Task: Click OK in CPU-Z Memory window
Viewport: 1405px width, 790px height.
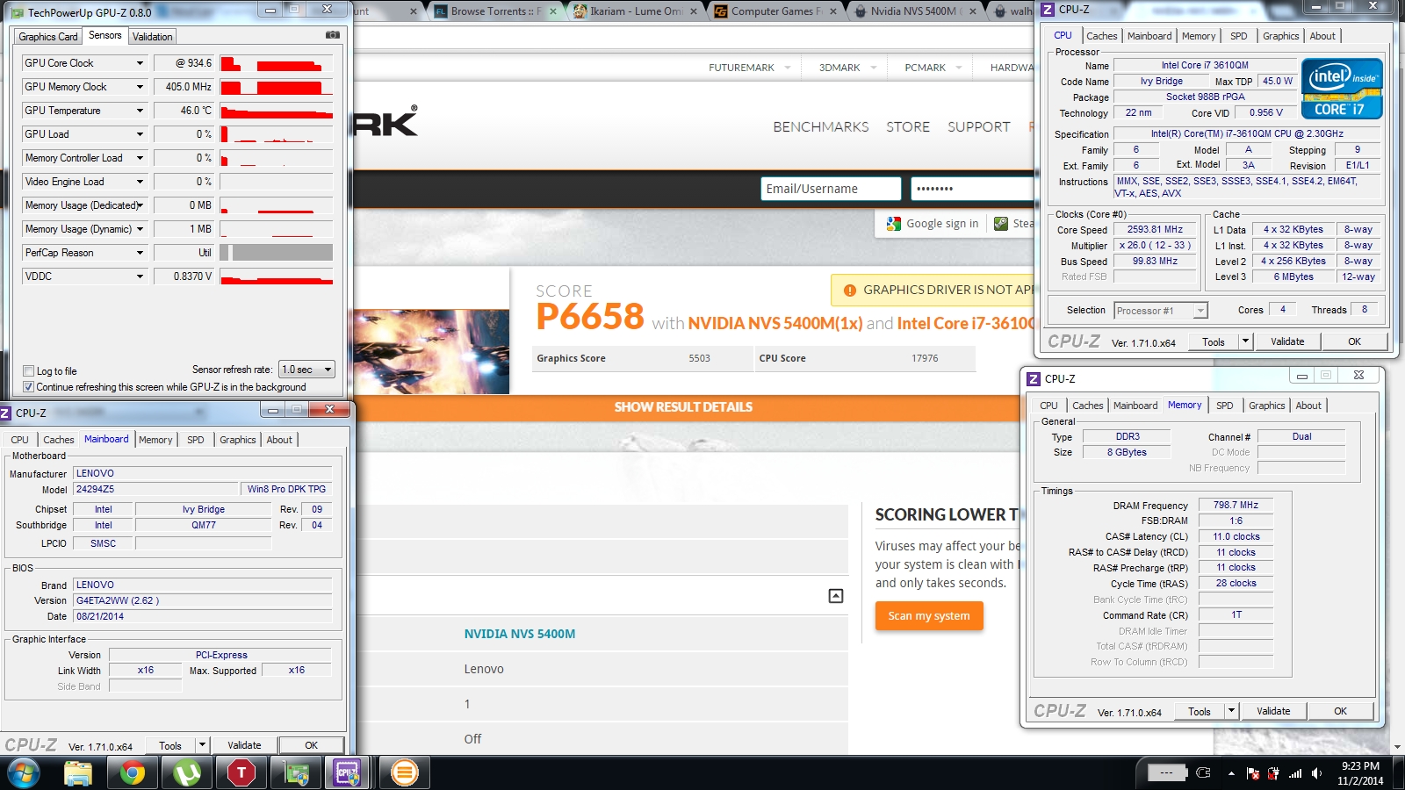Action: coord(1340,711)
